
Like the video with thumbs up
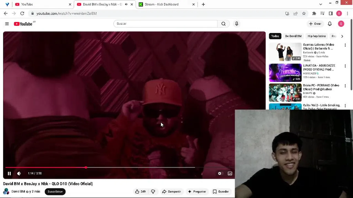point(140,191)
